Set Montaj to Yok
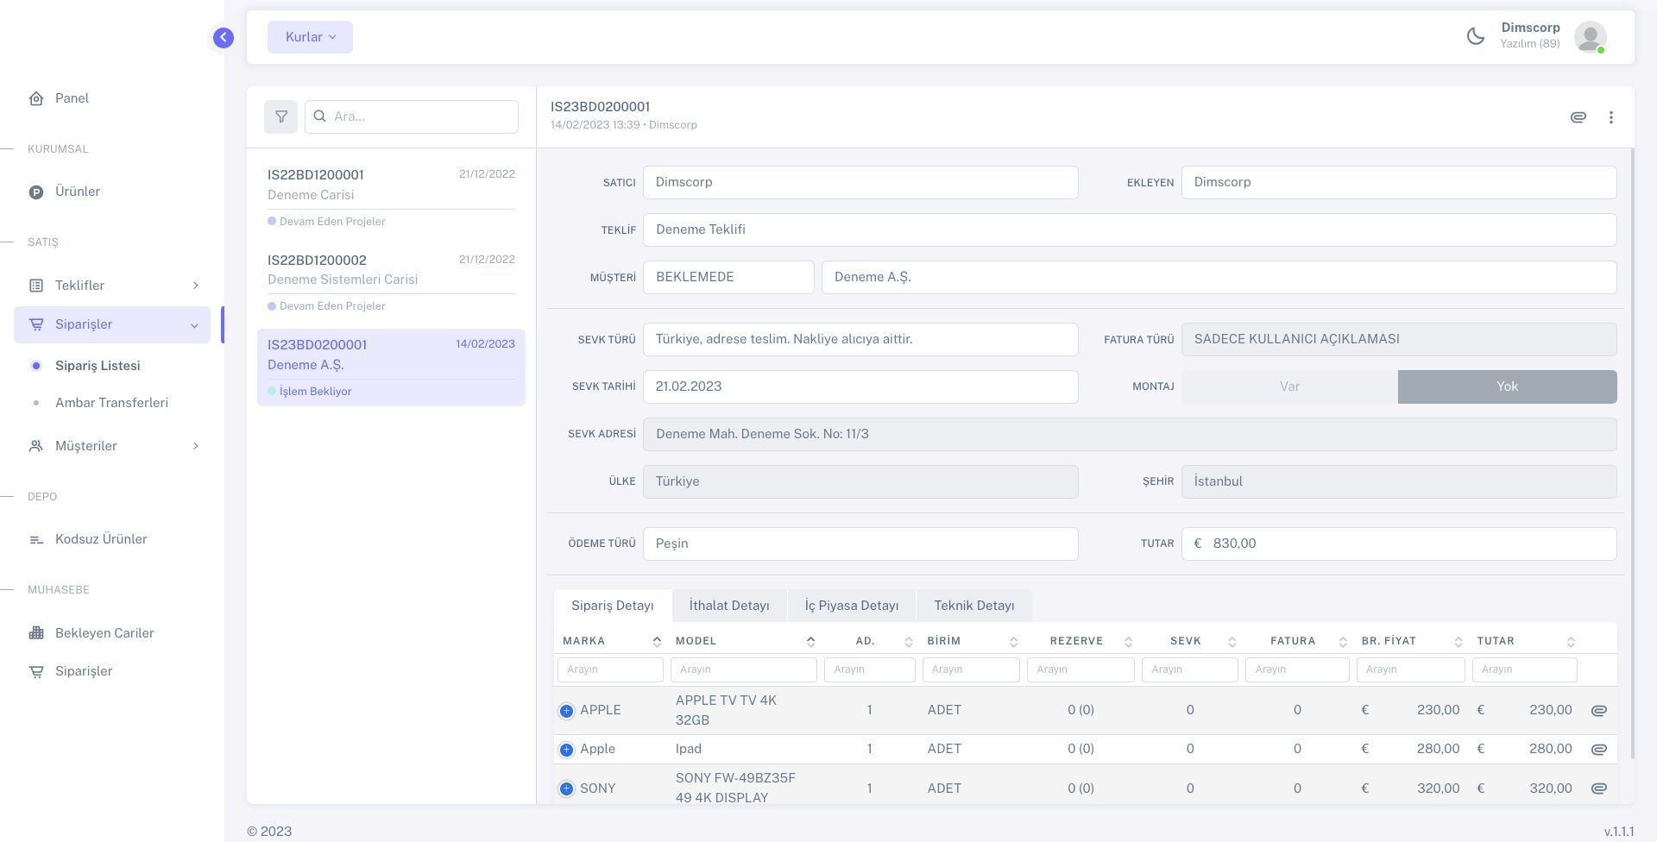 [1507, 386]
